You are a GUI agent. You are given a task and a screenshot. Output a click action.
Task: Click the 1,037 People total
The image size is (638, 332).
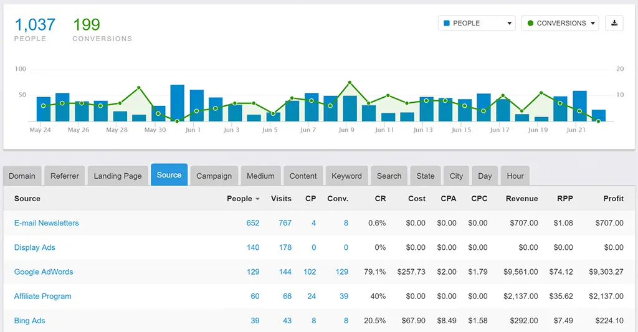[x=35, y=25]
